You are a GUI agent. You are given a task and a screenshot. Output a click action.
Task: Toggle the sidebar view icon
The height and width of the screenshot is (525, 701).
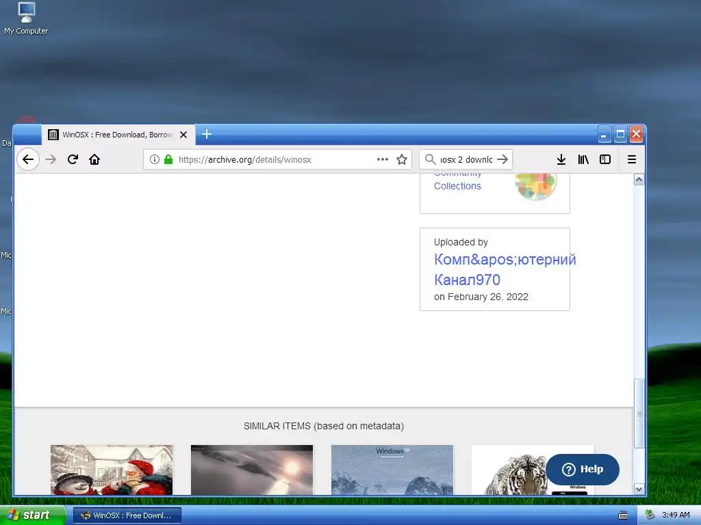(605, 159)
